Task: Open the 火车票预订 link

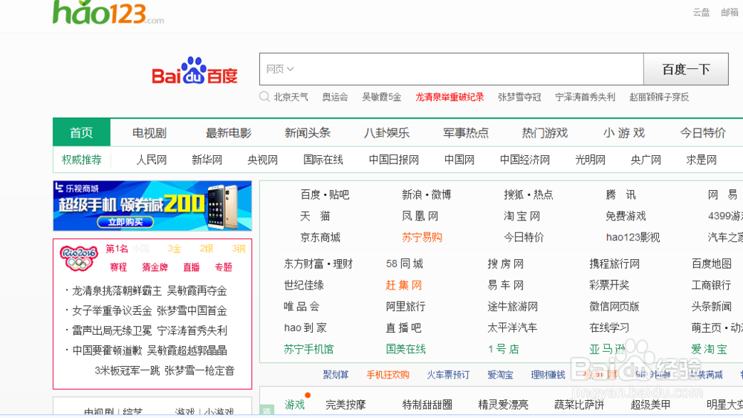Action: pyautogui.click(x=448, y=375)
